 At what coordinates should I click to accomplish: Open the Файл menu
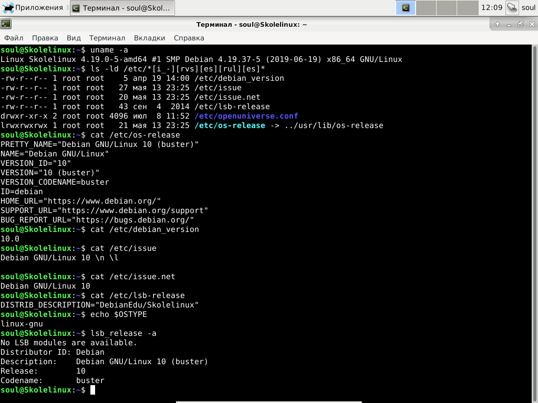14,38
